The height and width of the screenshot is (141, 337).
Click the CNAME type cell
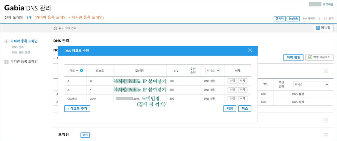(72, 99)
